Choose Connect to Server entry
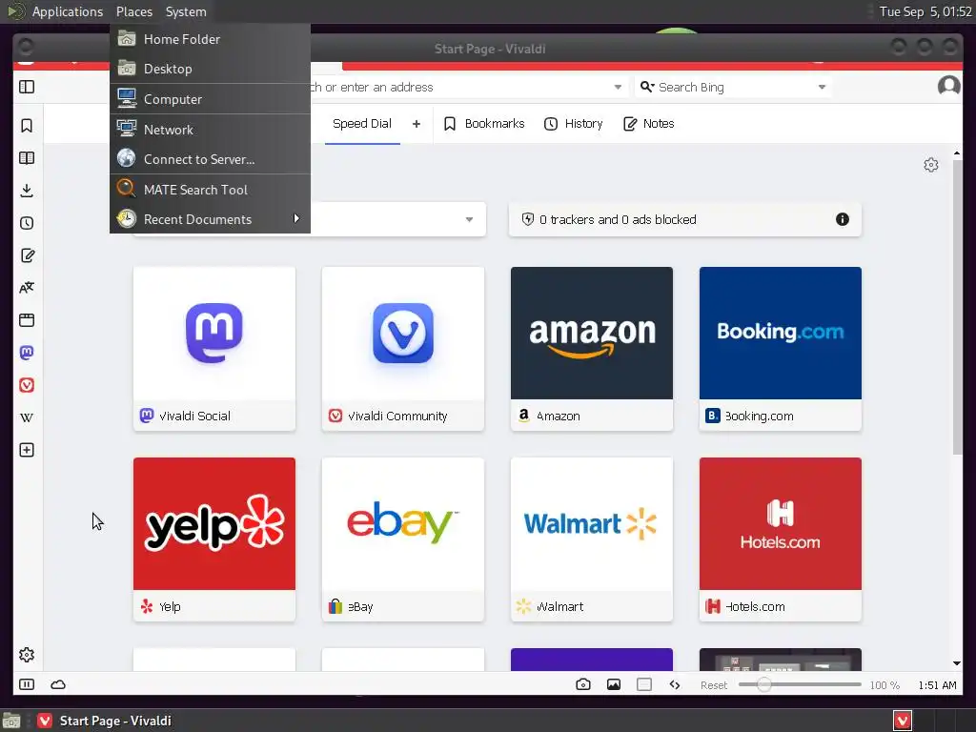 tap(210, 159)
